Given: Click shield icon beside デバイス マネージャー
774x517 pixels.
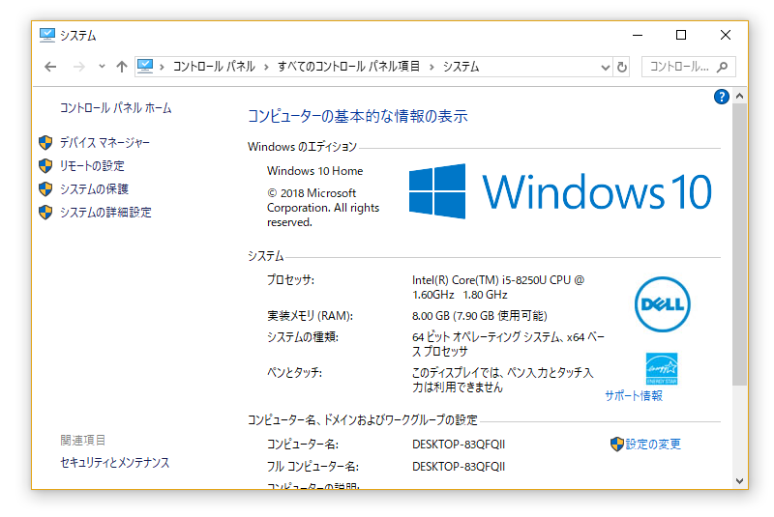Looking at the screenshot, I should pyautogui.click(x=45, y=143).
